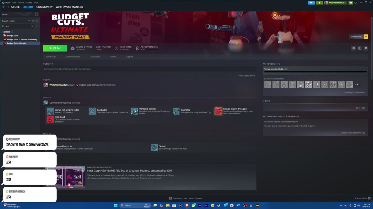The width and height of the screenshot is (373, 209).
Task: Open the Community Hub link
Action: click(x=73, y=57)
